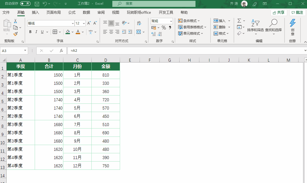
Task: Click the wrap text icon
Action: click(139, 23)
